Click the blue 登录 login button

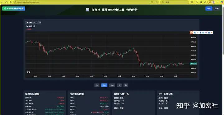[x=209, y=9]
